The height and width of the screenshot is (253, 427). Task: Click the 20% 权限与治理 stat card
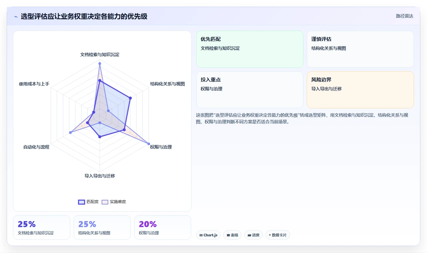pyautogui.click(x=163, y=227)
